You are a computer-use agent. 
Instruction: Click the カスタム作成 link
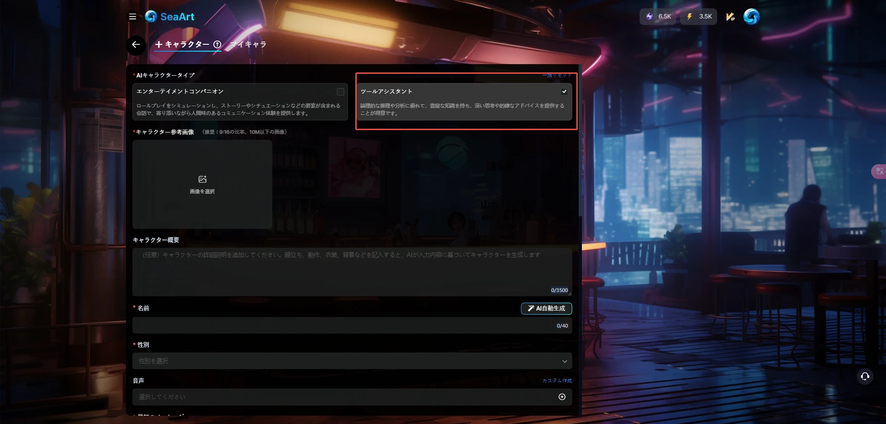557,381
